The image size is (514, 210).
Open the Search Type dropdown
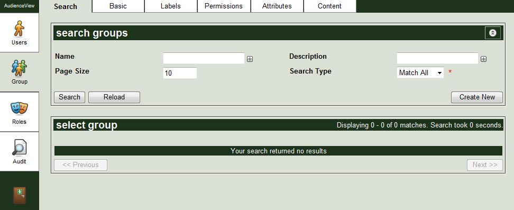click(420, 72)
